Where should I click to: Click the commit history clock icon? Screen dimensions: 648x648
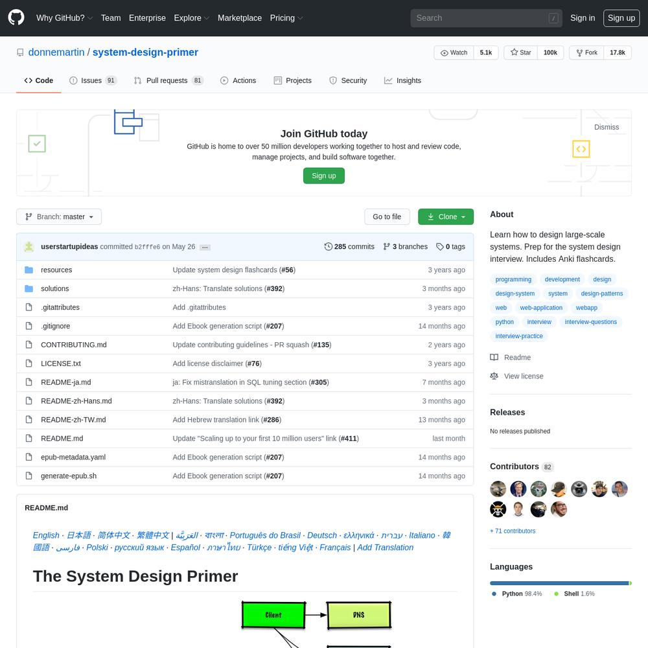pyautogui.click(x=328, y=247)
